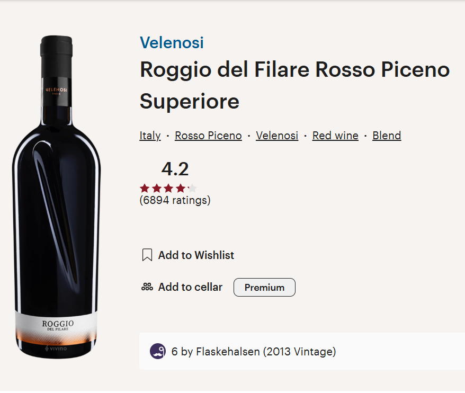Open the Blend grape link
The height and width of the screenshot is (393, 465).
pos(387,136)
